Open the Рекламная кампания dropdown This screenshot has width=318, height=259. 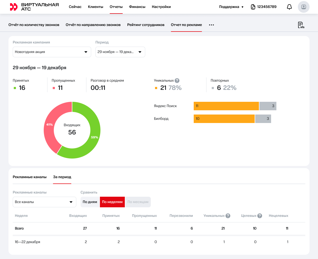click(x=52, y=52)
